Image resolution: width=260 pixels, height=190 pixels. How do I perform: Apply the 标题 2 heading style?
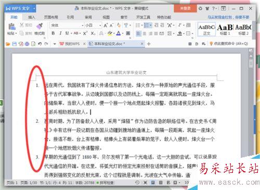point(243,29)
